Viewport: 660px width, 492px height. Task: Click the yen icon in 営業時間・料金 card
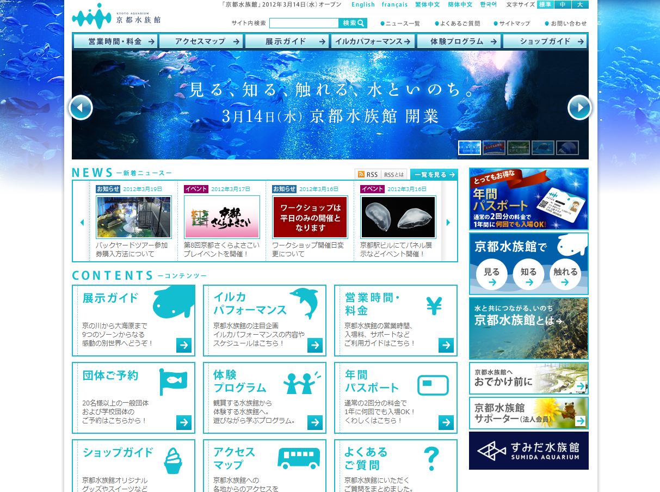click(434, 306)
